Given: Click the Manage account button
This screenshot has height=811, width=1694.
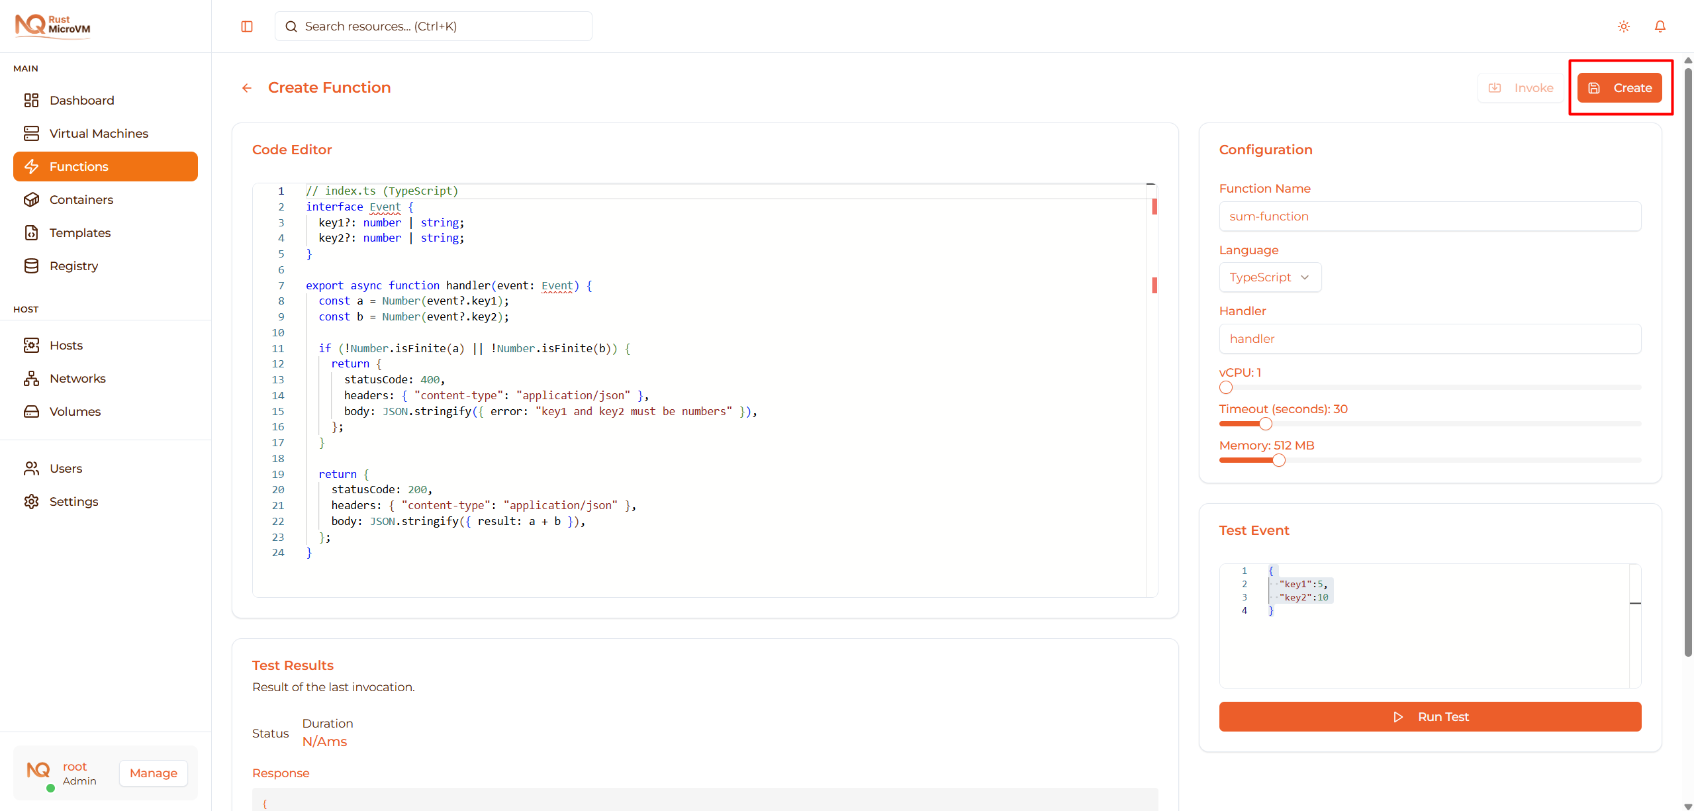Looking at the screenshot, I should pos(153,773).
